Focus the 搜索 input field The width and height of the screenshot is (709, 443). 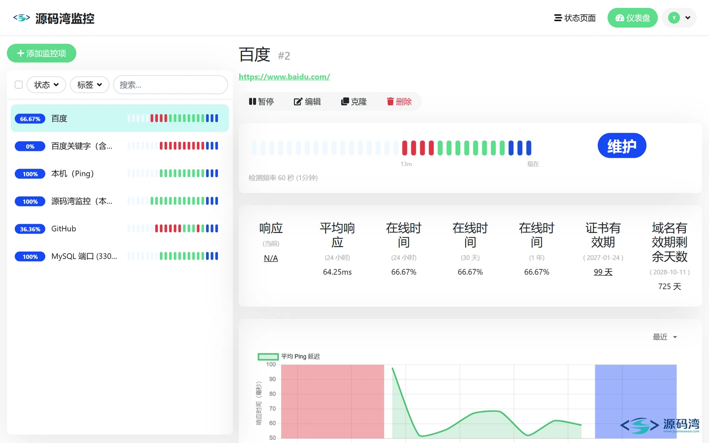click(x=171, y=85)
